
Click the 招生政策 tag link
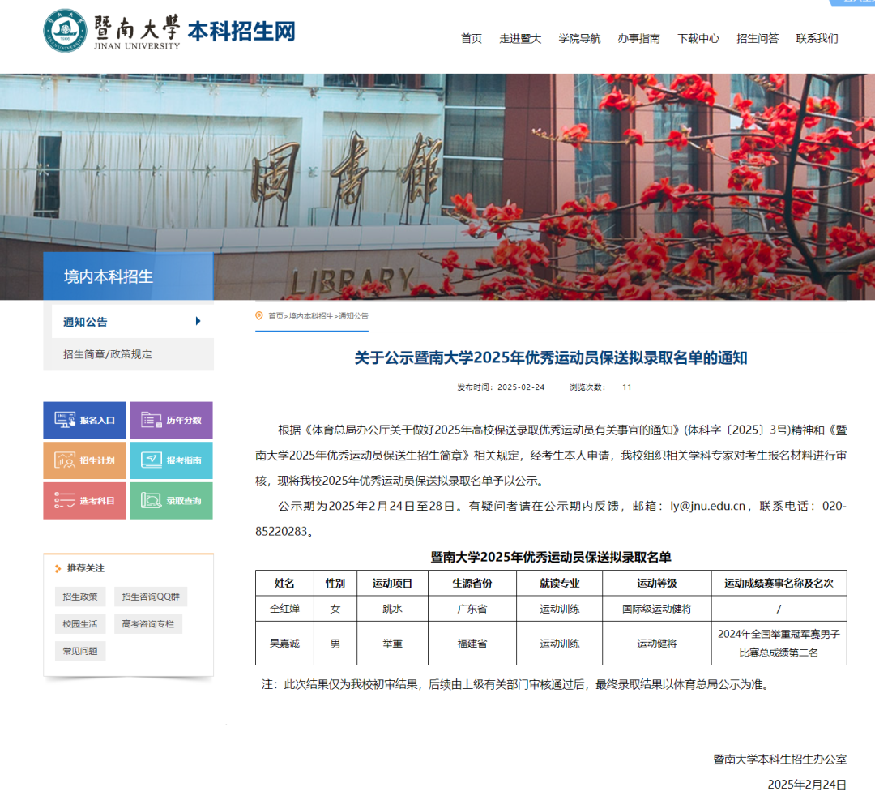point(79,597)
